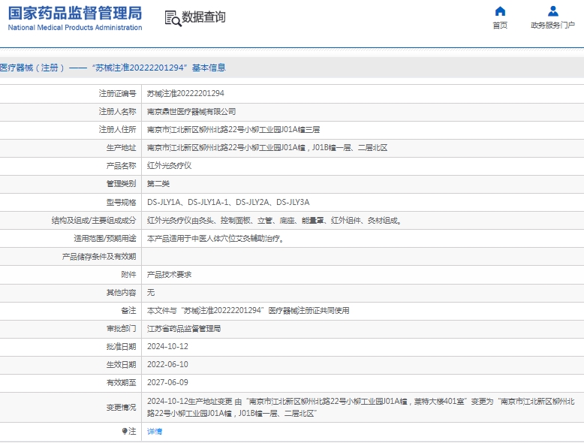584x446 pixels.
Task: Select model spec DS-JLY1A list
Action: pyautogui.click(x=228, y=202)
